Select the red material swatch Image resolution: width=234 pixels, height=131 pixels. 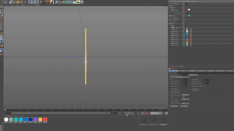45,120
